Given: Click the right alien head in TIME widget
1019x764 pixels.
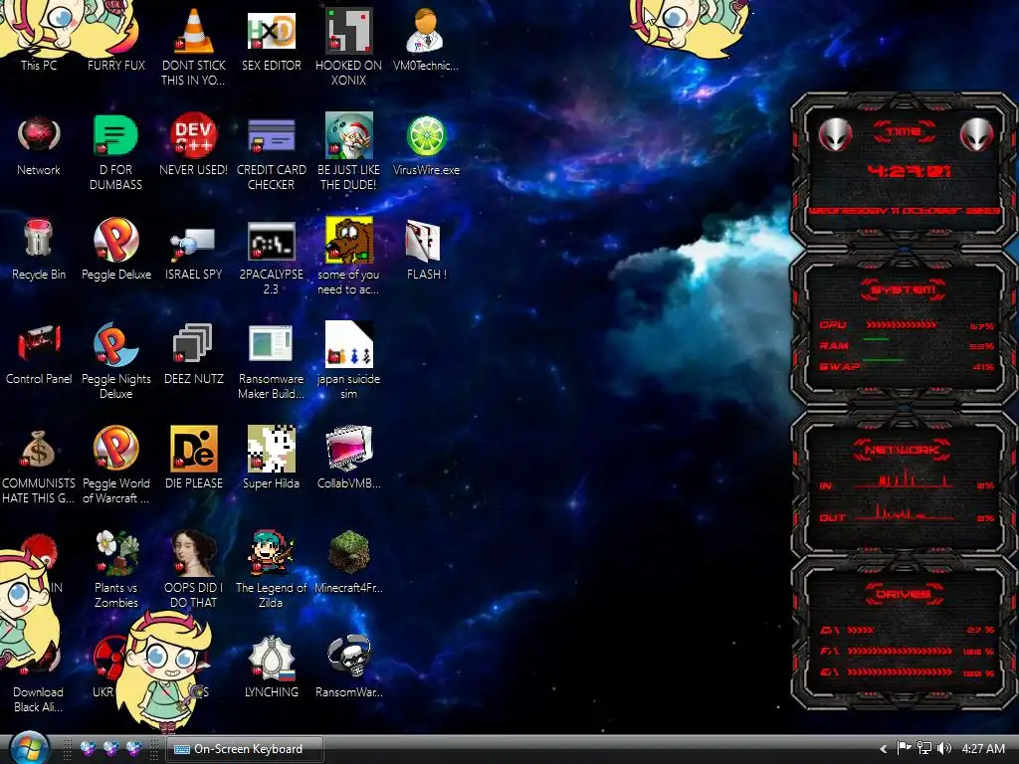Looking at the screenshot, I should pyautogui.click(x=977, y=134).
